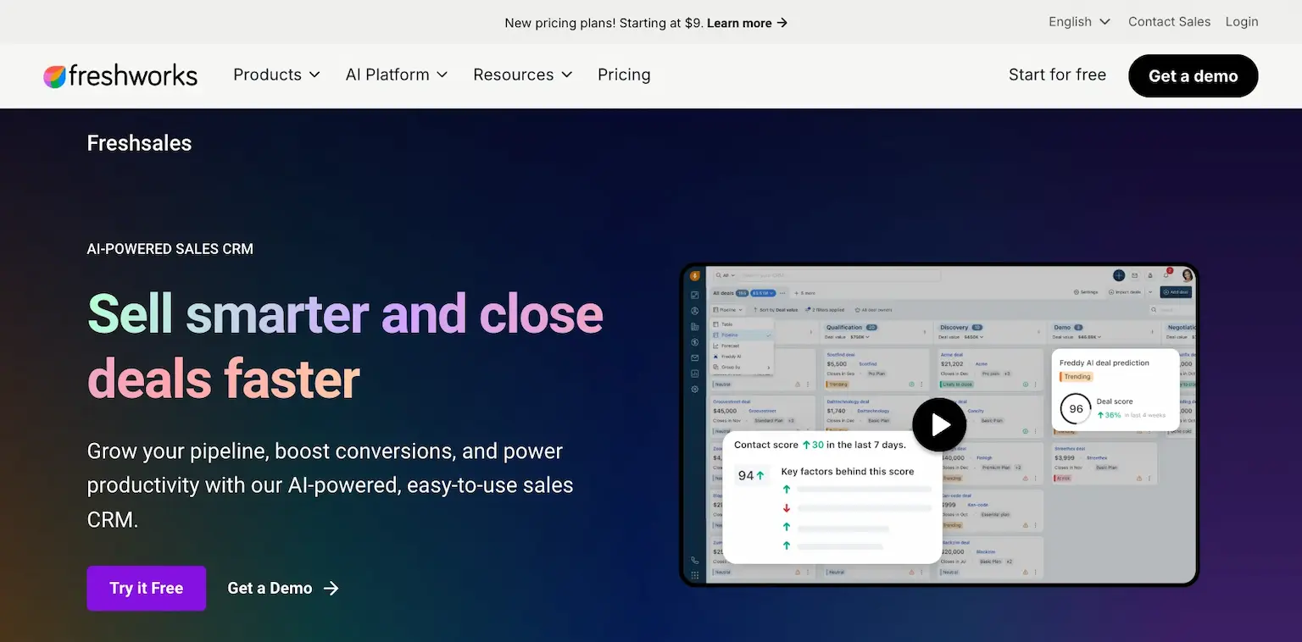This screenshot has height=642, width=1302.
Task: Click the black Get a demo button
Action: click(x=1193, y=75)
